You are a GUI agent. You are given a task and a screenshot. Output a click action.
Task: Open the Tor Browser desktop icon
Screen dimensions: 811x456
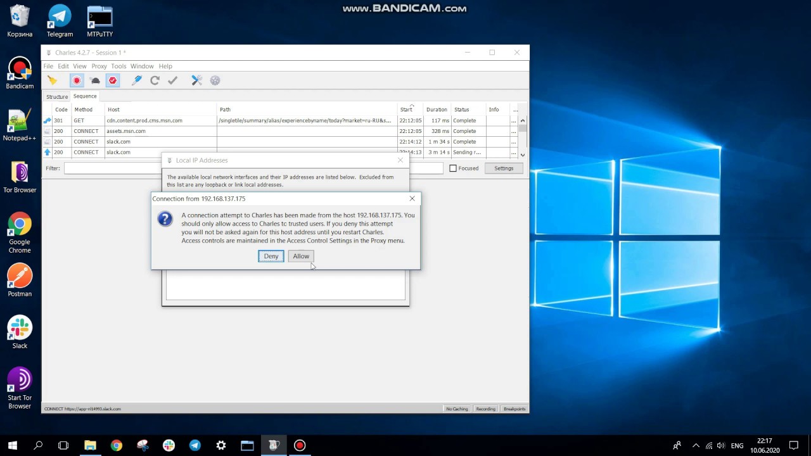pyautogui.click(x=20, y=177)
